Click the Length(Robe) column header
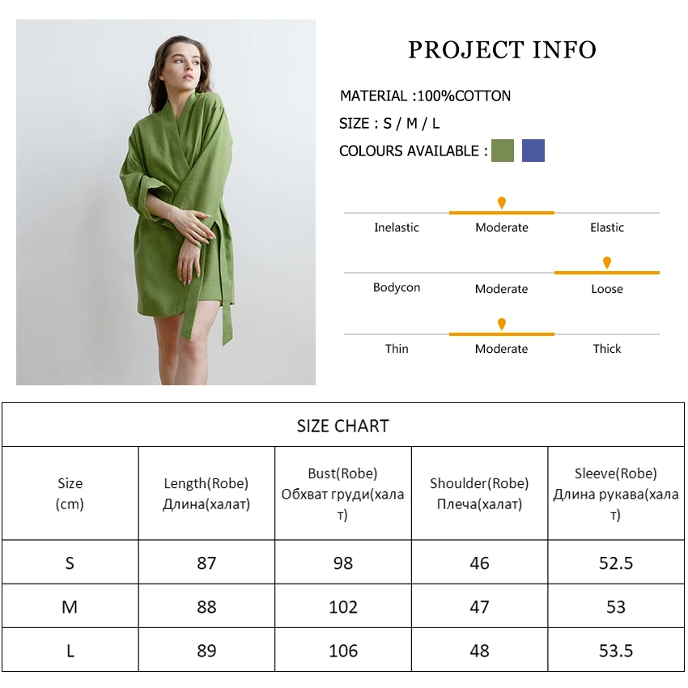Image resolution: width=688 pixels, height=688 pixels. click(206, 494)
